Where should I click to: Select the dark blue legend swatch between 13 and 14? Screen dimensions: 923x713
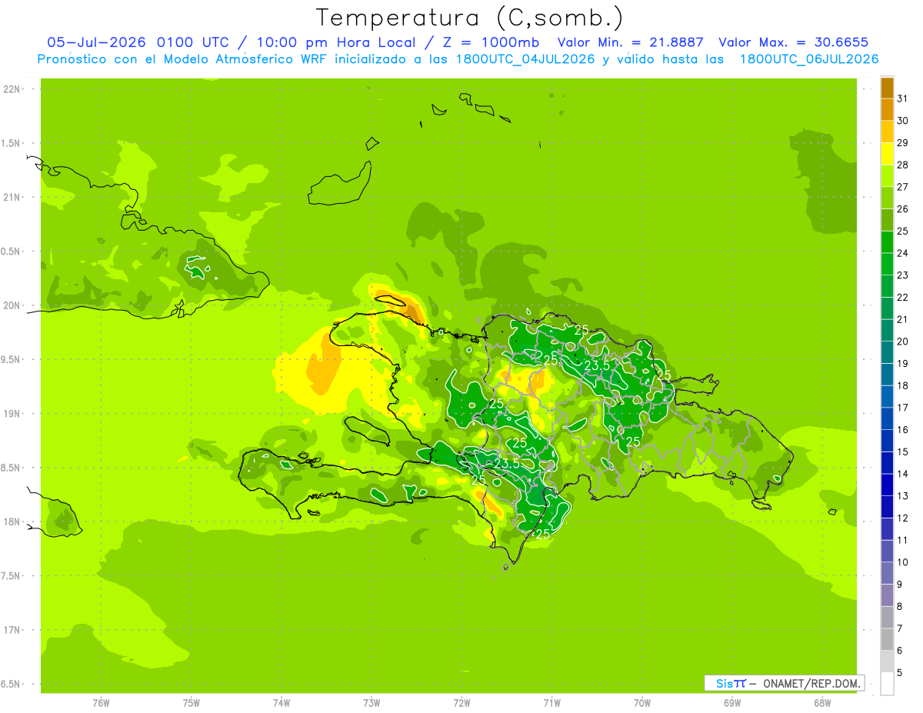(x=887, y=485)
